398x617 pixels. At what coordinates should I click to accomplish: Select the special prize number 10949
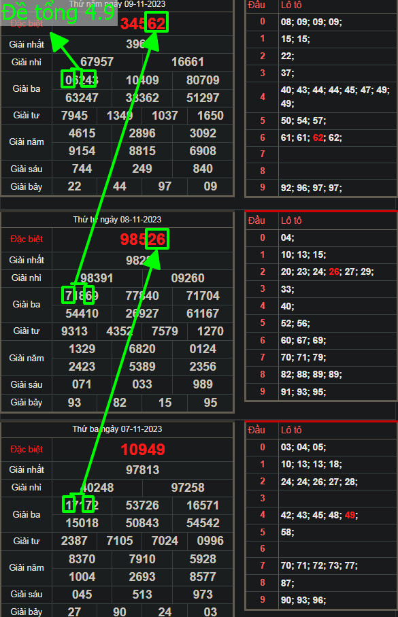[142, 450]
